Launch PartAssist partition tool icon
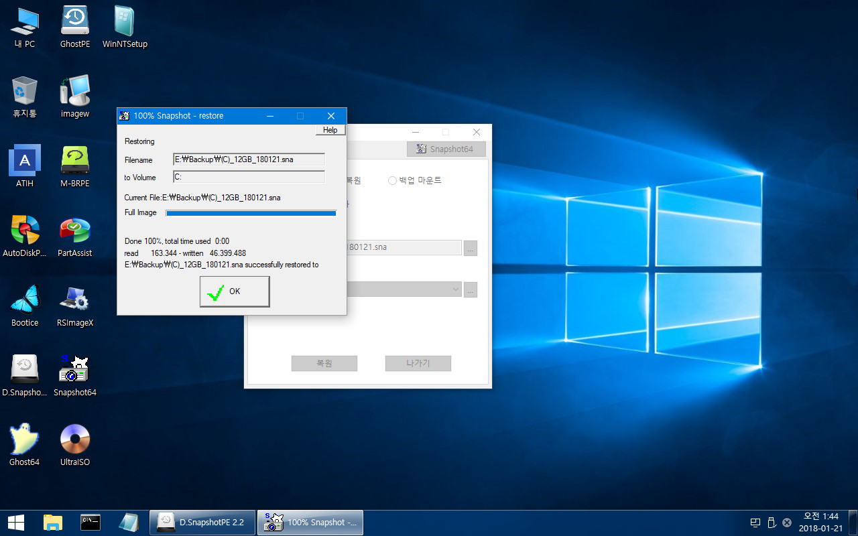 (75, 237)
